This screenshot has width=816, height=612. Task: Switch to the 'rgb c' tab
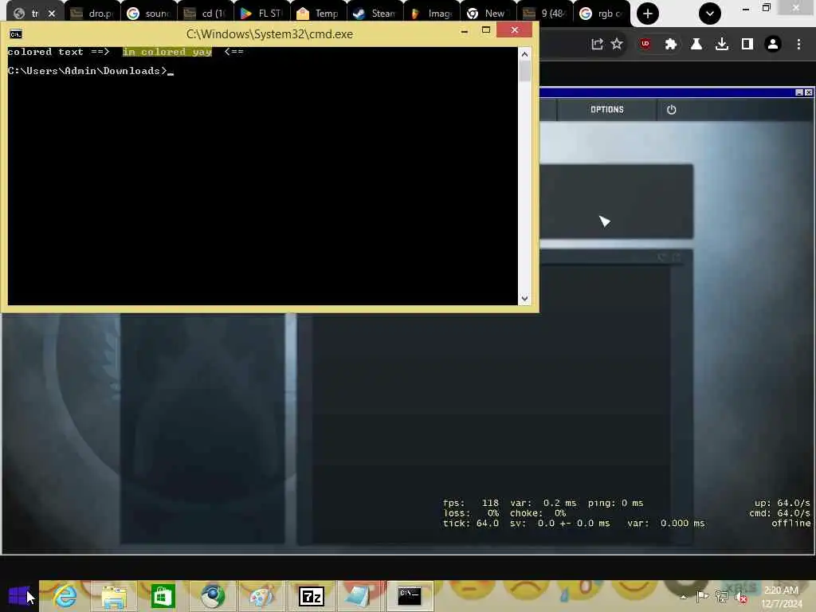pos(602,14)
